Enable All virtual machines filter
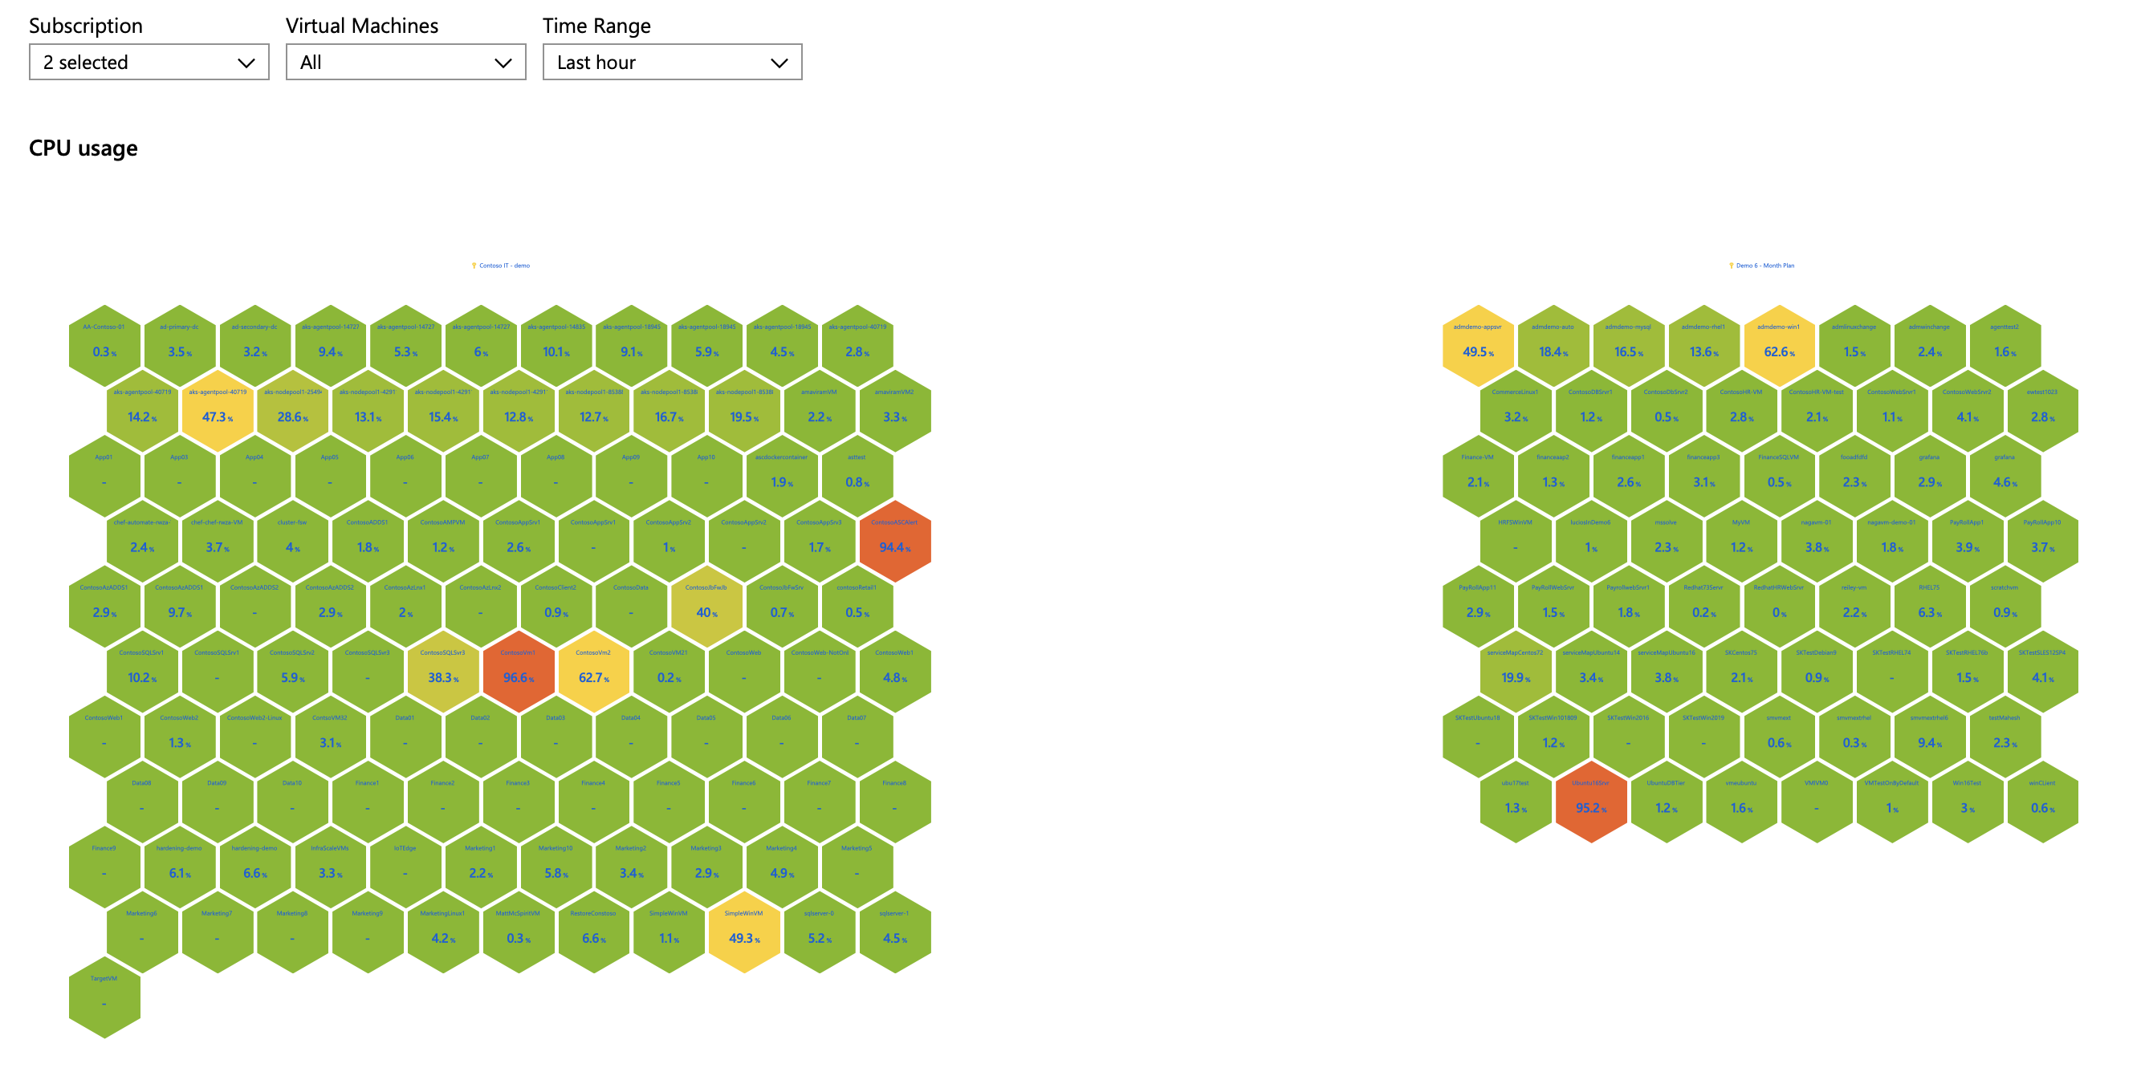 (404, 60)
